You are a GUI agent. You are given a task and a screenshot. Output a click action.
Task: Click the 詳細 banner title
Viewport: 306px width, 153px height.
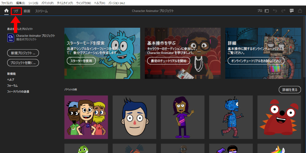coord(232,43)
